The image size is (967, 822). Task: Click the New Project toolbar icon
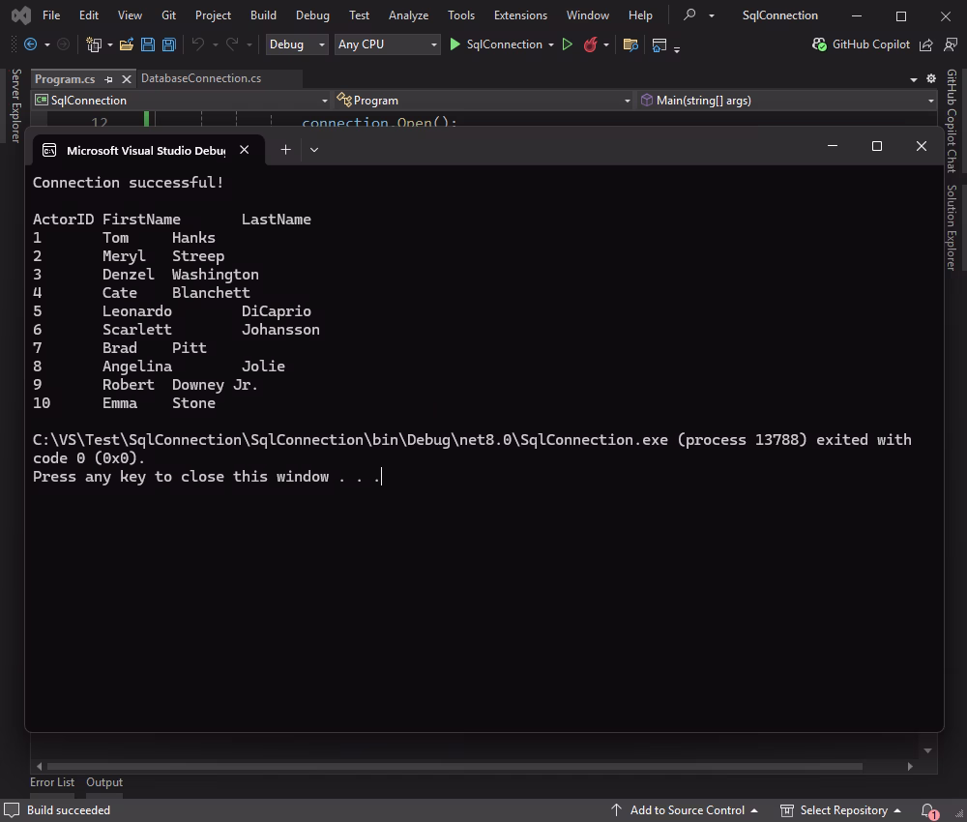pyautogui.click(x=95, y=44)
